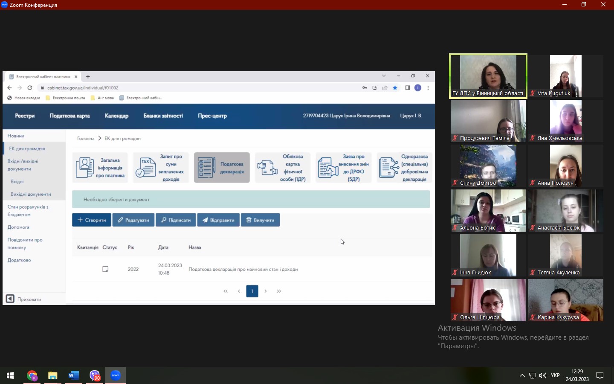Open the Загальна інформація про платника tile

100,168
